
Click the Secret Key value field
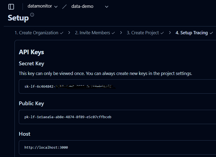(117, 86)
